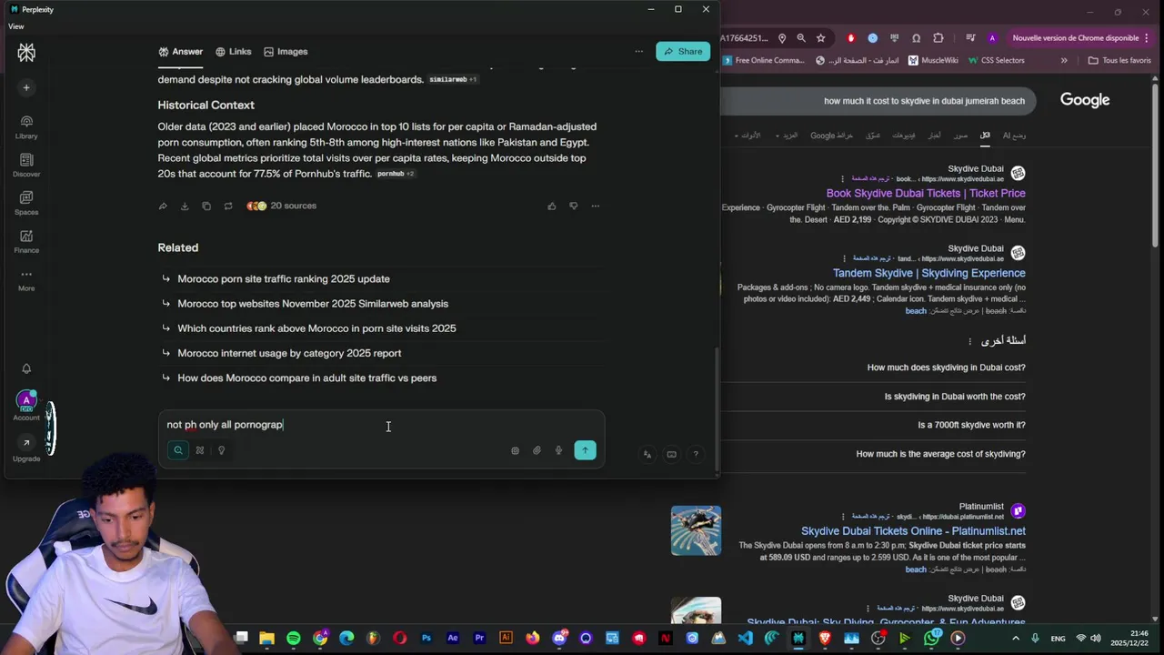The width and height of the screenshot is (1164, 655).
Task: Open the Chrome extensions puzzle icon
Action: tap(938, 38)
